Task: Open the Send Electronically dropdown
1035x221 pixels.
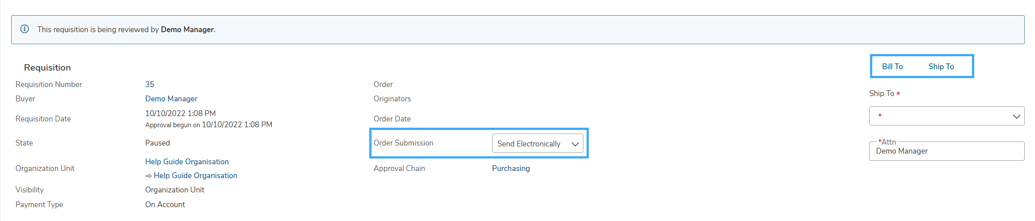Action: pyautogui.click(x=537, y=143)
